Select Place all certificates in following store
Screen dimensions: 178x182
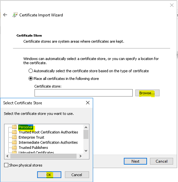click(31, 79)
